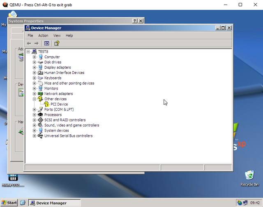The image size is (263, 207).
Task: Click the PCI Device warning icon
Action: point(46,104)
